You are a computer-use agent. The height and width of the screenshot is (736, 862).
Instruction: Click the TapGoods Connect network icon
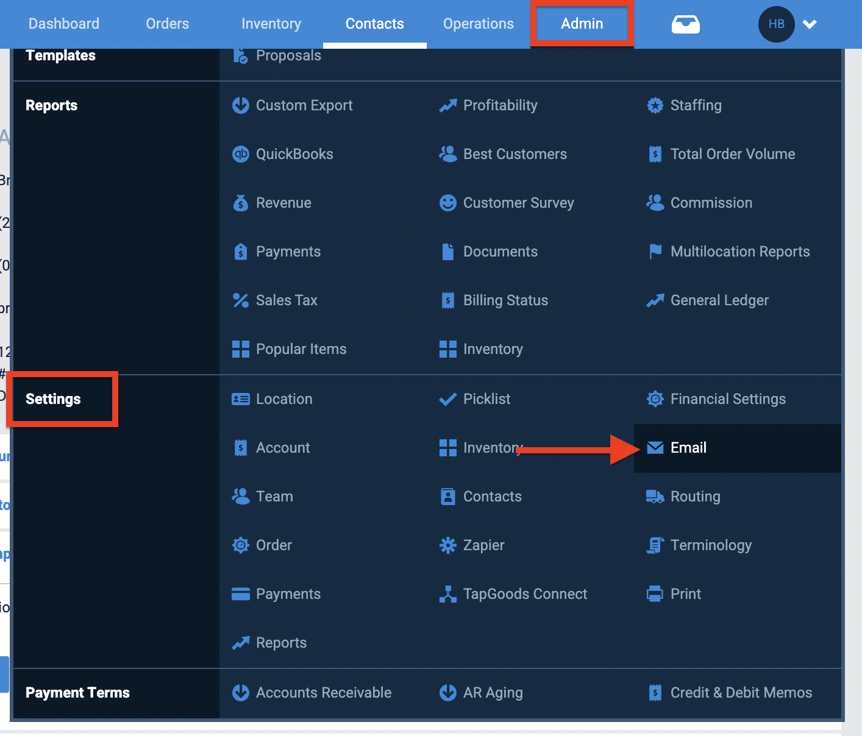[x=448, y=594]
